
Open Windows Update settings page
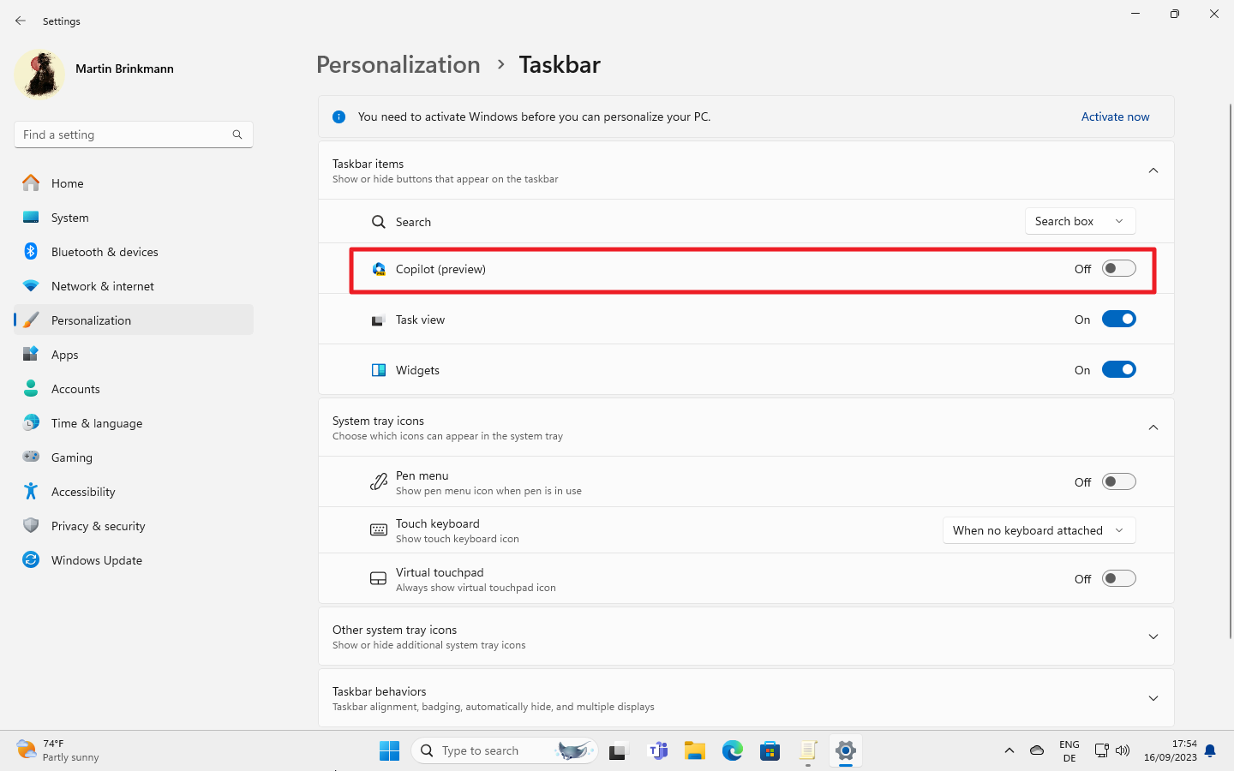(x=134, y=560)
